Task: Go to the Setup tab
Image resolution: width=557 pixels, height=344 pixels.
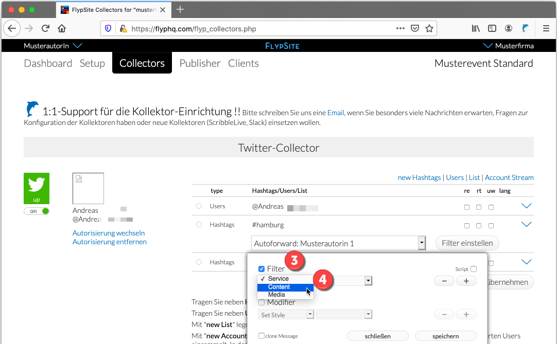Action: (x=92, y=63)
